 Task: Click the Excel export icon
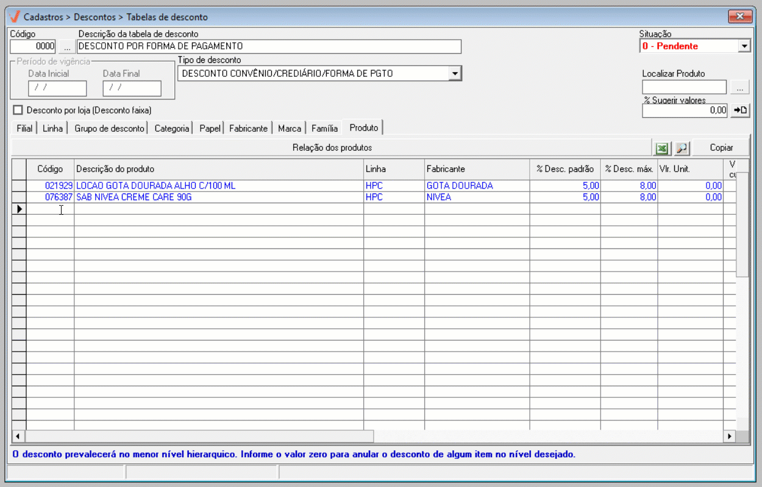coord(661,148)
